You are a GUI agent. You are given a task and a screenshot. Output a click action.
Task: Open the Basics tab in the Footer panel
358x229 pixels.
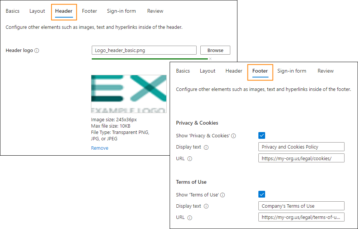point(183,71)
